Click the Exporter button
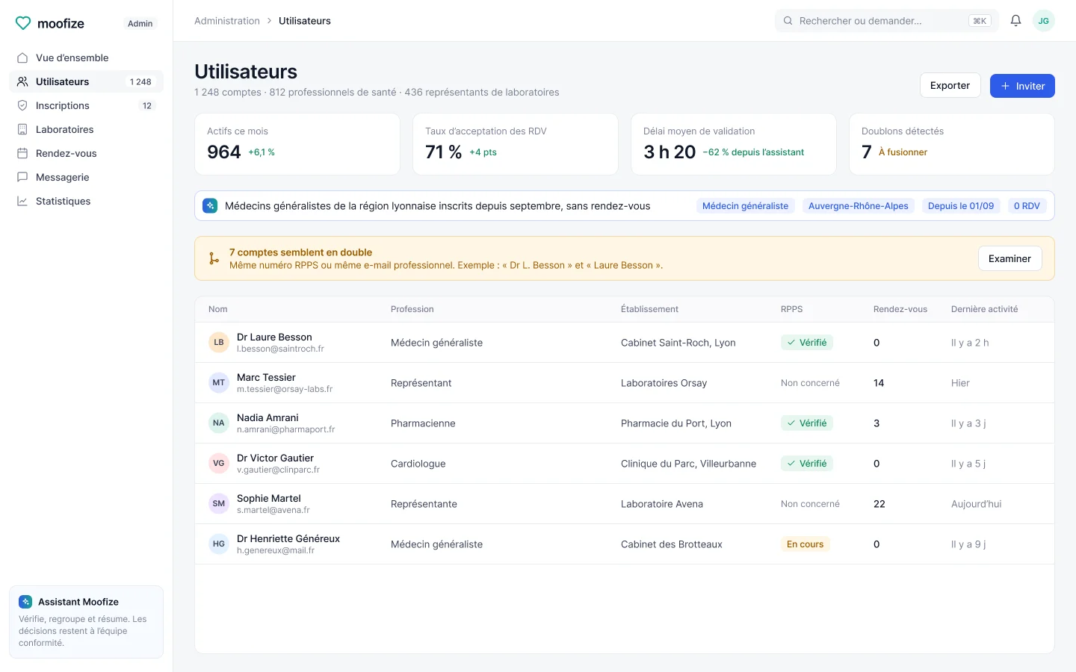Image resolution: width=1076 pixels, height=672 pixels. [x=950, y=86]
